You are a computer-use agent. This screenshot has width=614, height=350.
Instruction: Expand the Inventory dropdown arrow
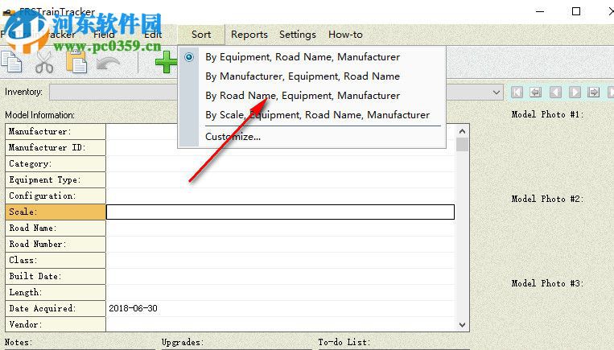tap(497, 93)
